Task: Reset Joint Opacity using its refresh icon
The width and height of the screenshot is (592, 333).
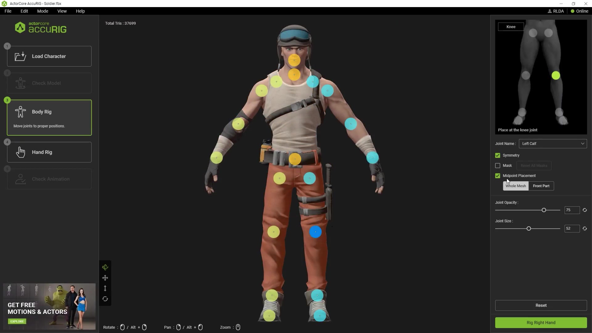Action: click(585, 210)
